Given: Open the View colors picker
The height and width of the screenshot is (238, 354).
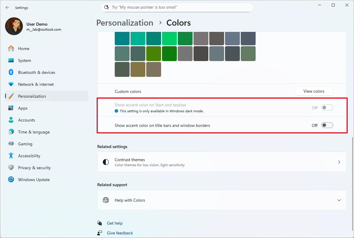Looking at the screenshot, I should pos(314,91).
